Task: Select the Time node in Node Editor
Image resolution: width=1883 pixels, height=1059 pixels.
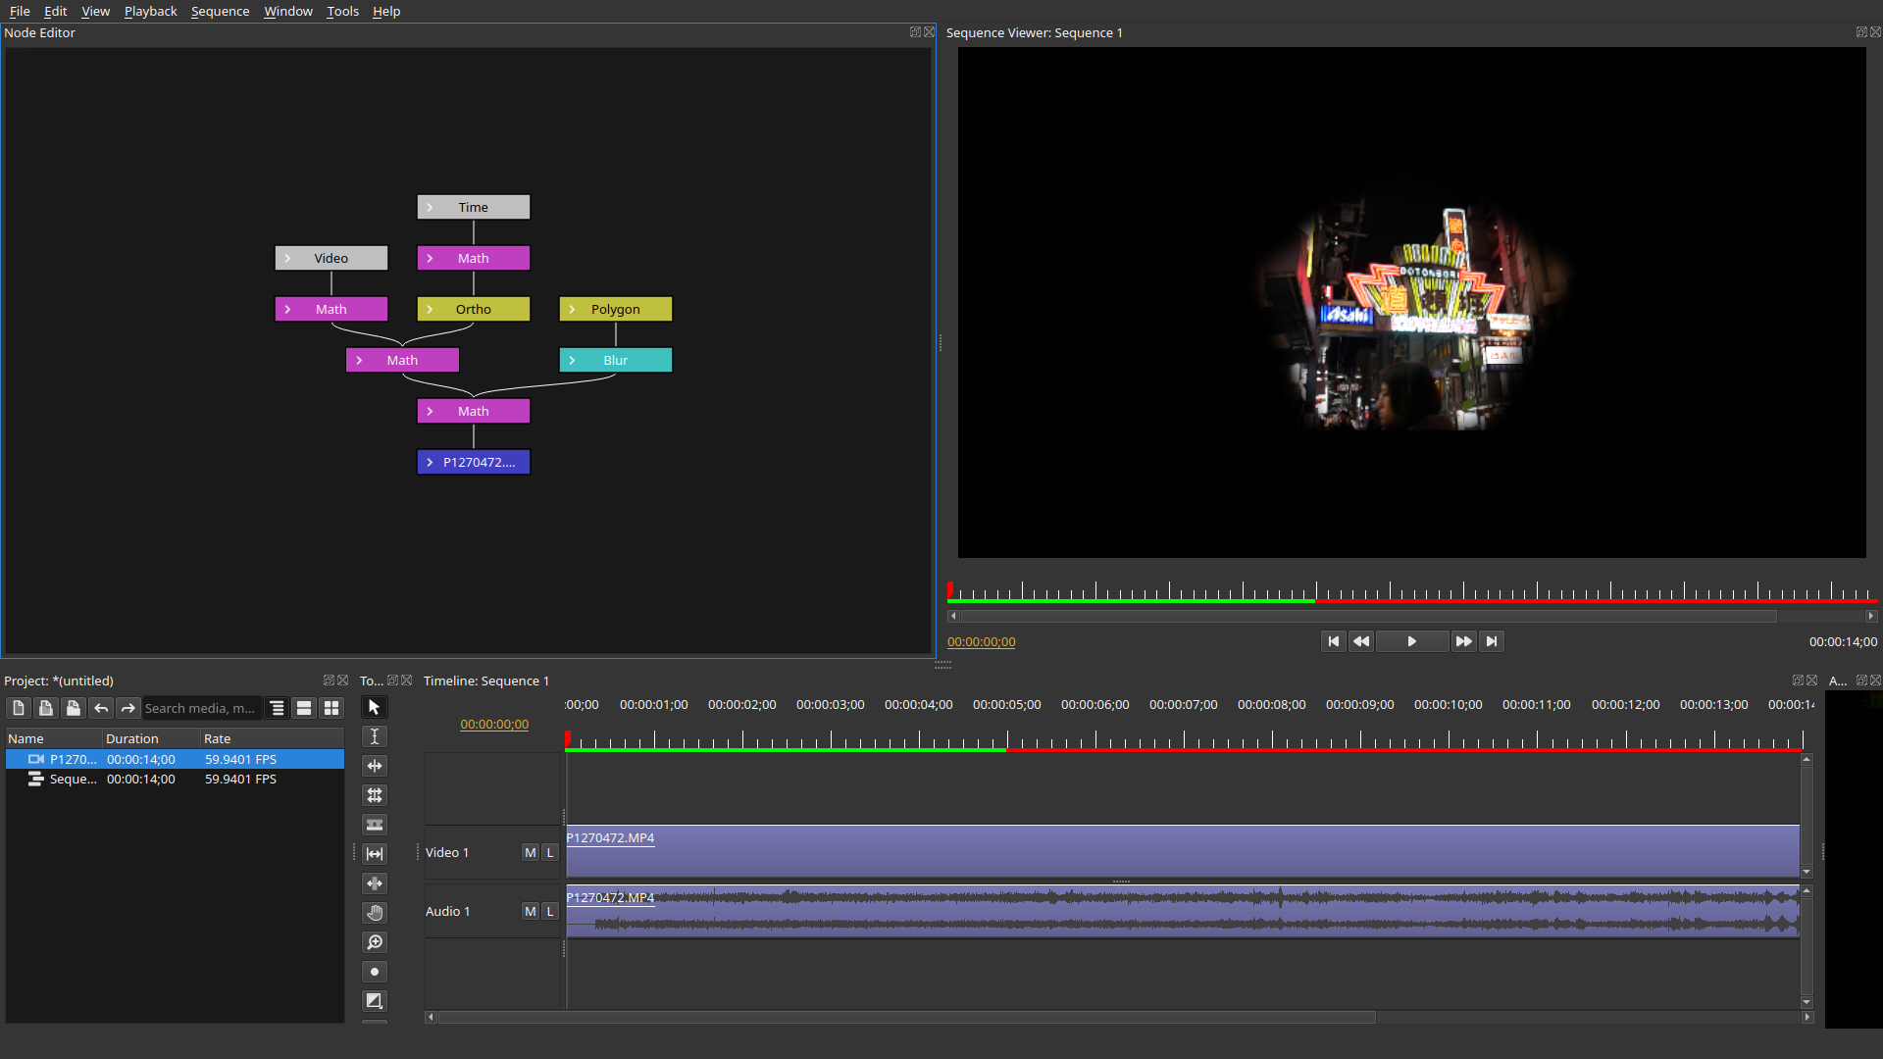Action: tap(472, 207)
